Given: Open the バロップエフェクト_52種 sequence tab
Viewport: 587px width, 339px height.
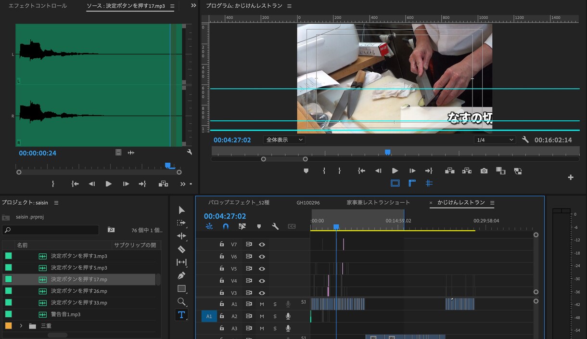Looking at the screenshot, I should pos(239,203).
